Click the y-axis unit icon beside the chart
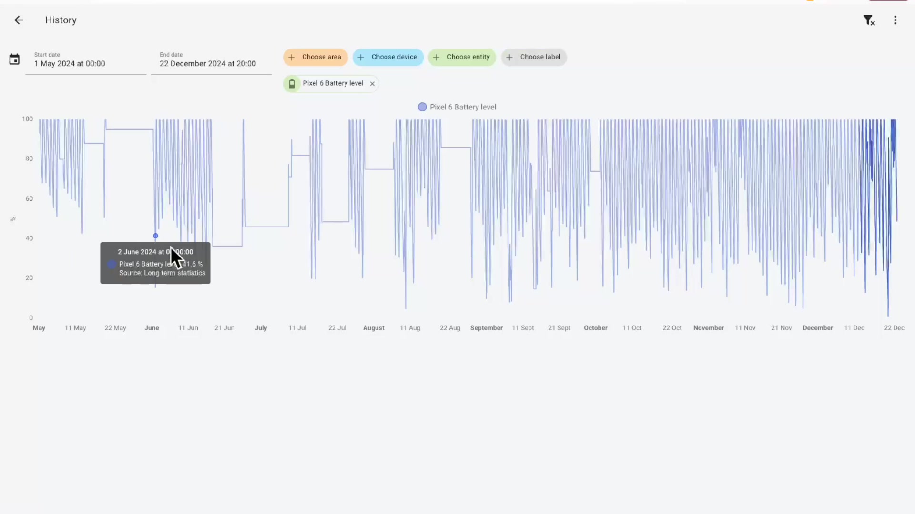Viewport: 915px width, 514px height. 13,219
